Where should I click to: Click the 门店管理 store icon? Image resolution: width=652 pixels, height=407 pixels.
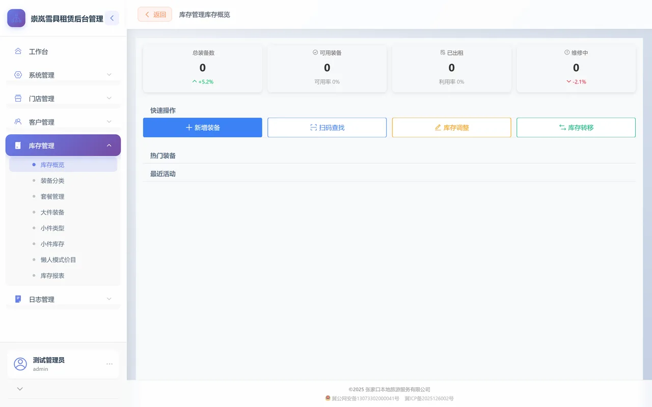click(x=18, y=98)
